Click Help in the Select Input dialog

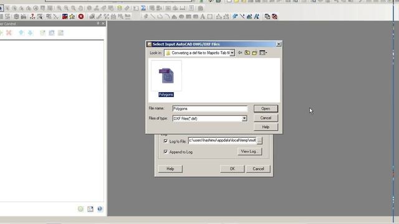click(266, 127)
